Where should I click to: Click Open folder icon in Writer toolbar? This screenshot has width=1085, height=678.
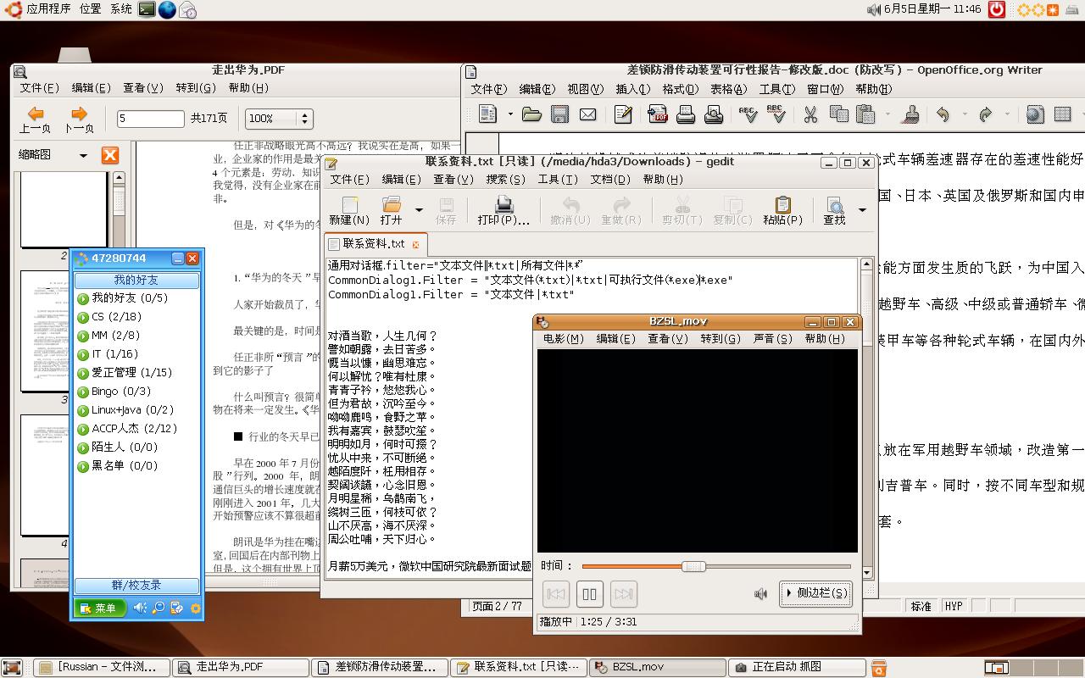pyautogui.click(x=531, y=114)
